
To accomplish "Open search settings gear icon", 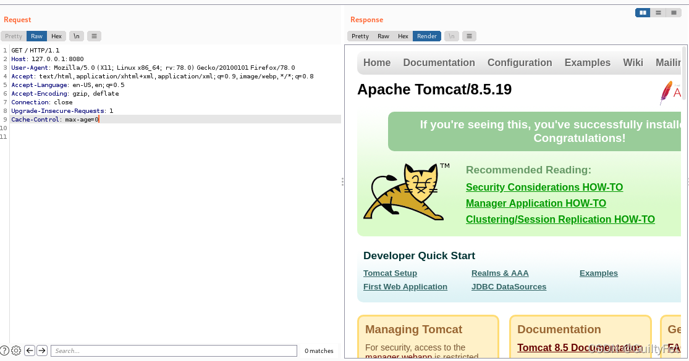I will [x=16, y=351].
